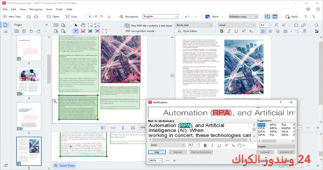
Task: Toggle Bold in the Verification dialog
Action: click(205, 145)
